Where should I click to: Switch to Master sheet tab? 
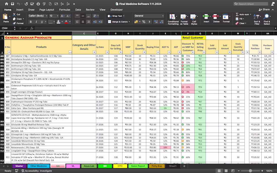point(19,166)
